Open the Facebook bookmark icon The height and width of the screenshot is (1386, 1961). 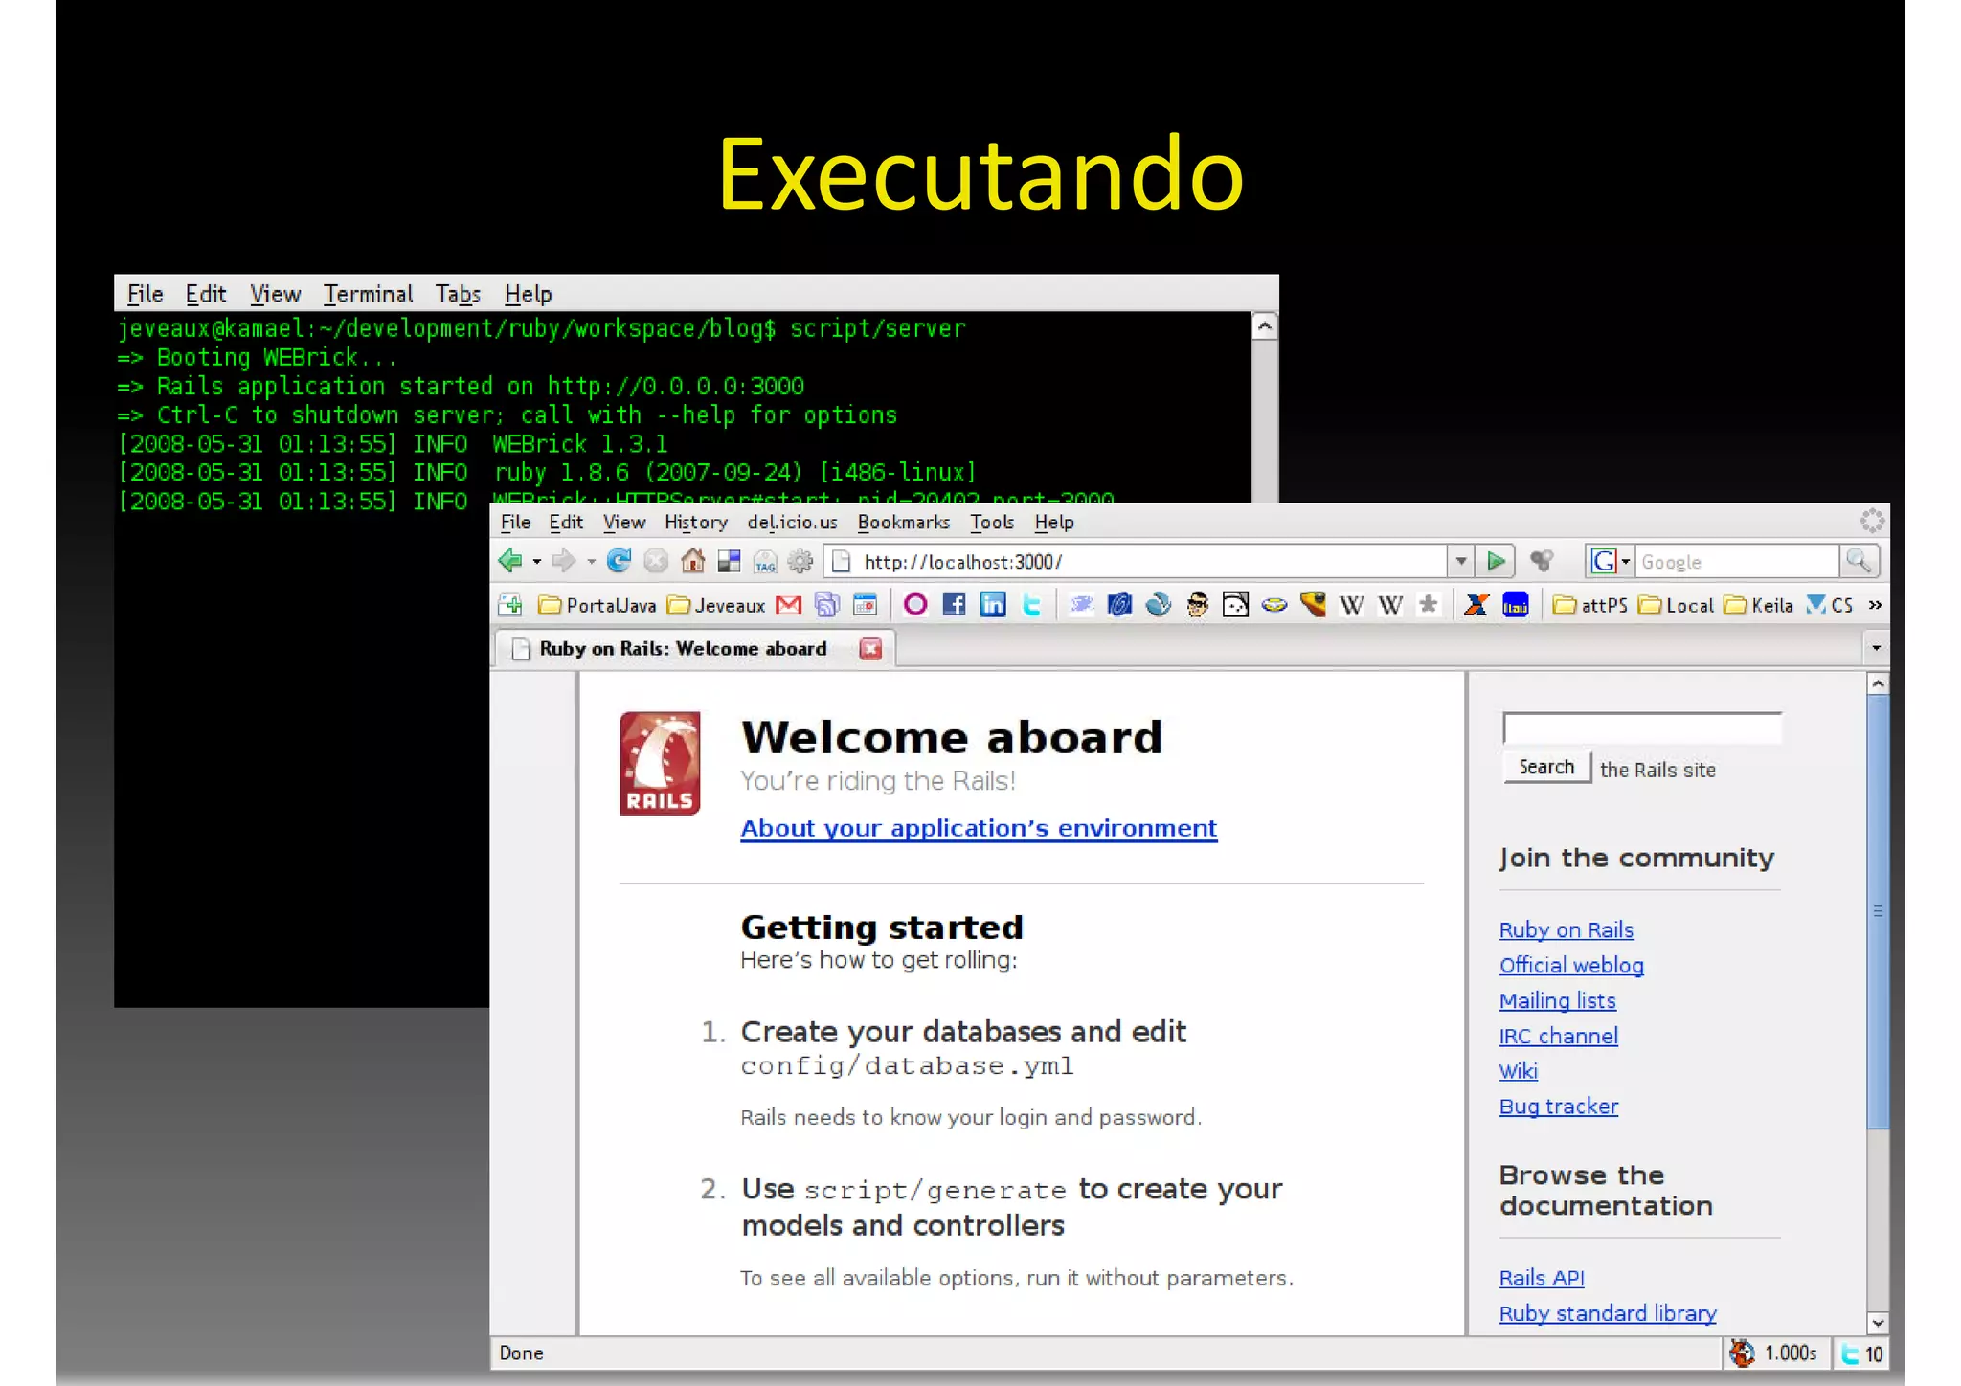click(954, 605)
